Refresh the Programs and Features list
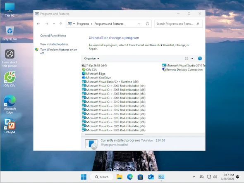 (147, 24)
